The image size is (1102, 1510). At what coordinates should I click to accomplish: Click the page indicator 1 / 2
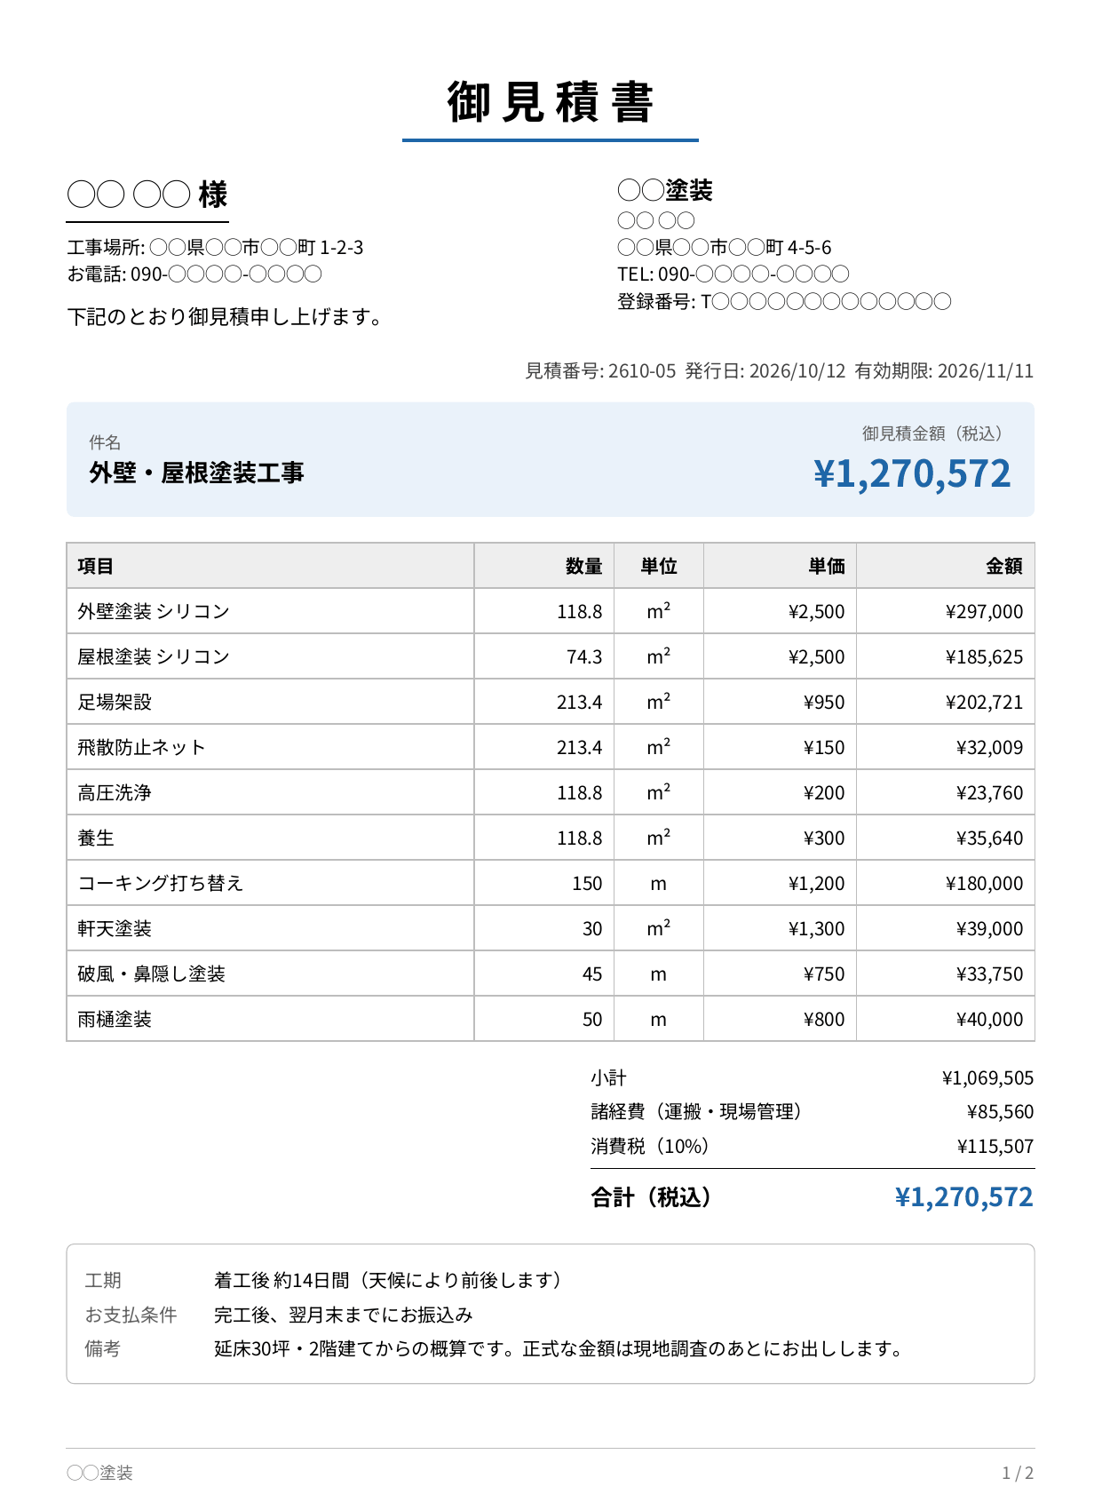coord(1018,1473)
